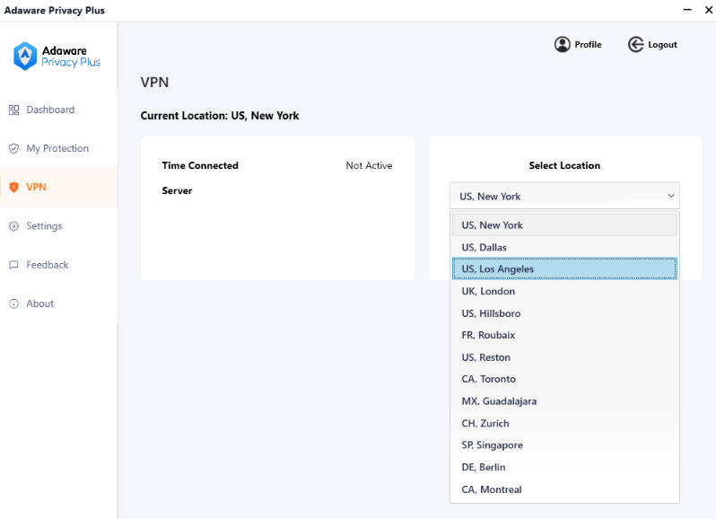
Task: Click the orange VPN shield icon
Action: [x=13, y=187]
